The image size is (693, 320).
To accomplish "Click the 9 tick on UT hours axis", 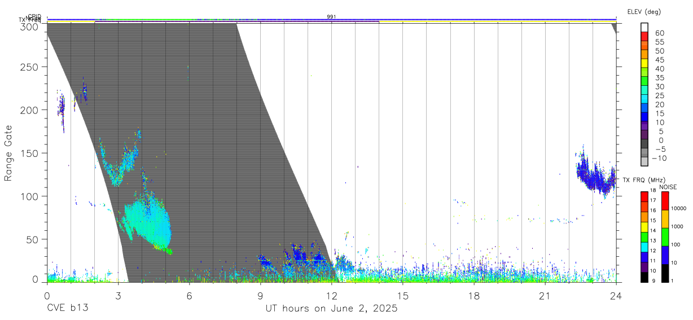I will click(260, 296).
